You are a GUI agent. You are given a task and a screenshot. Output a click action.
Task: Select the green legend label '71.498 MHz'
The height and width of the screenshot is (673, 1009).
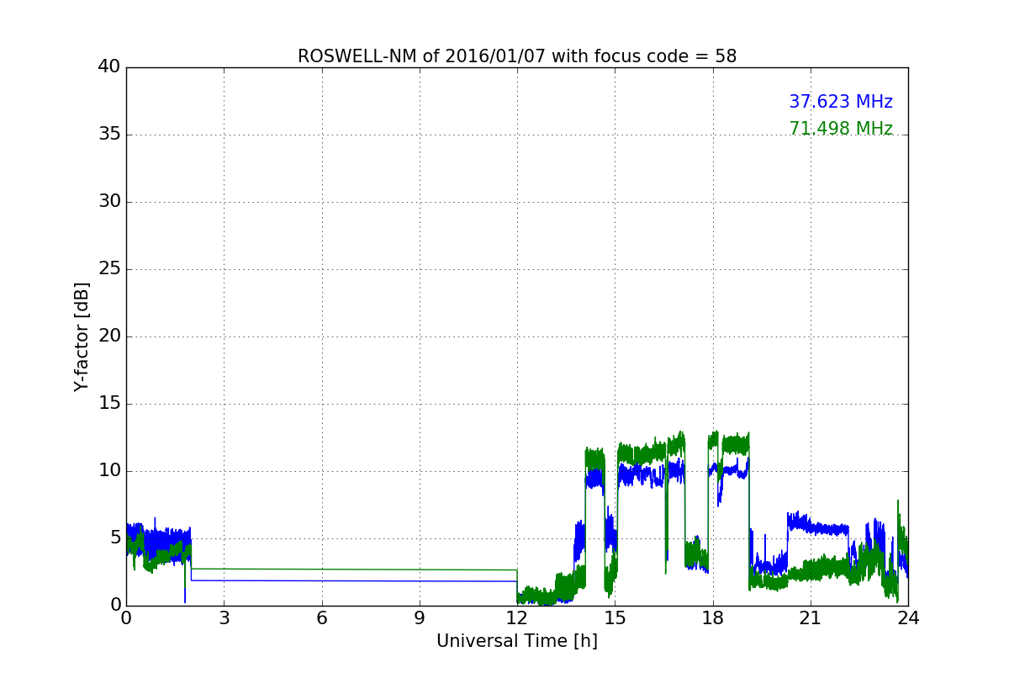tap(841, 129)
